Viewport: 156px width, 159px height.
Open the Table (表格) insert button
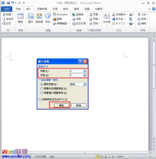click(x=20, y=19)
